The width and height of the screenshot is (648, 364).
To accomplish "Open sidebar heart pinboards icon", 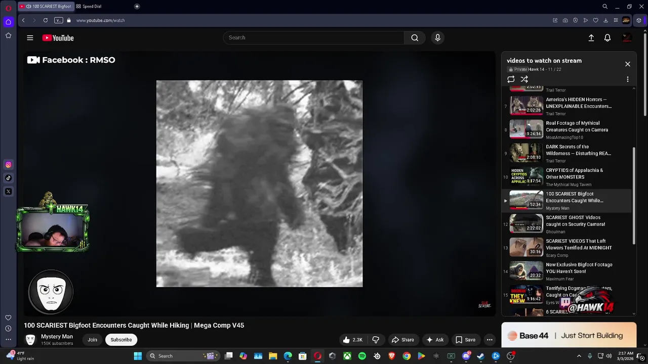I will (x=9, y=317).
